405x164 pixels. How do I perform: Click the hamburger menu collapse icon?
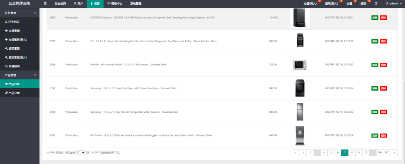[x=45, y=4]
